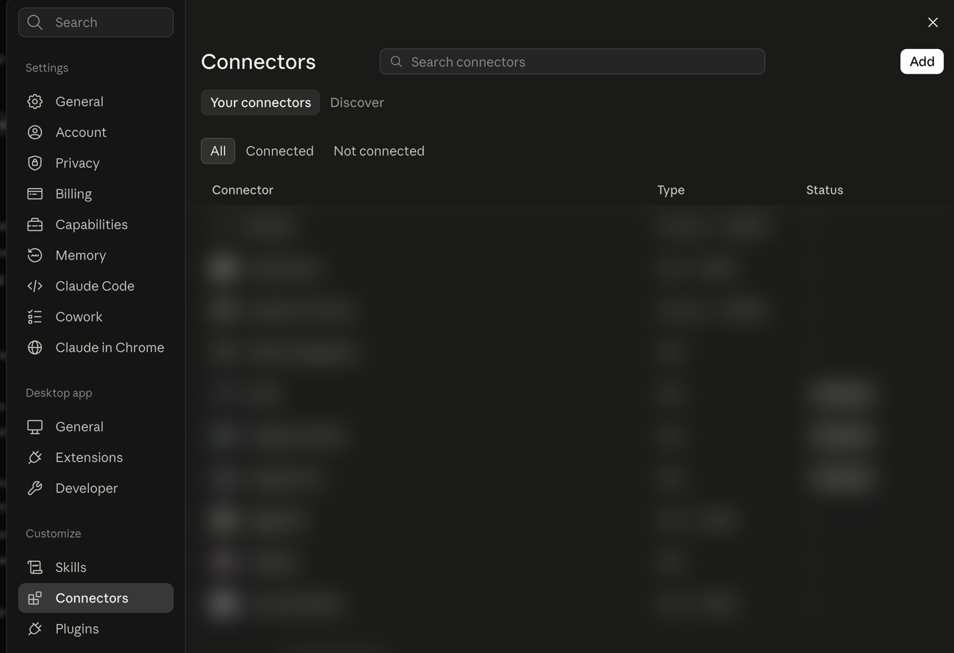
Task: Go to the Skills page
Action: pyautogui.click(x=96, y=567)
